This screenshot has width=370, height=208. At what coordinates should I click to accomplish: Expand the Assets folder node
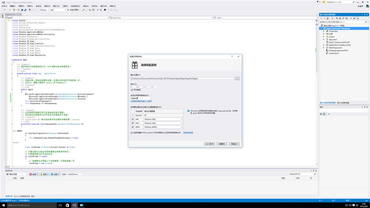coord(324,37)
